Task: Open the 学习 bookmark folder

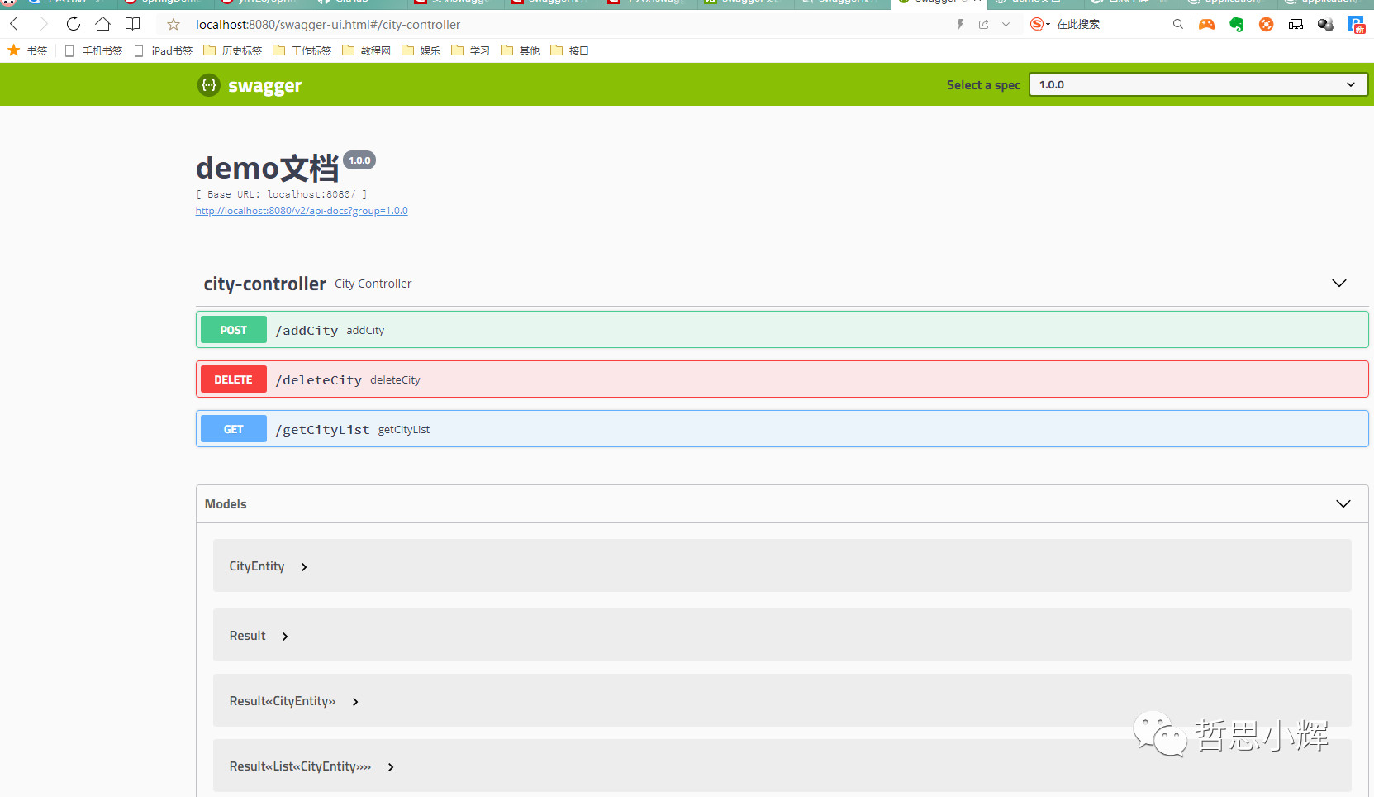Action: pyautogui.click(x=470, y=50)
